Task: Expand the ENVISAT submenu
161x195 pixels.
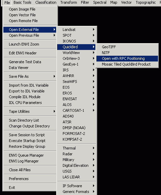Action: click(76, 99)
